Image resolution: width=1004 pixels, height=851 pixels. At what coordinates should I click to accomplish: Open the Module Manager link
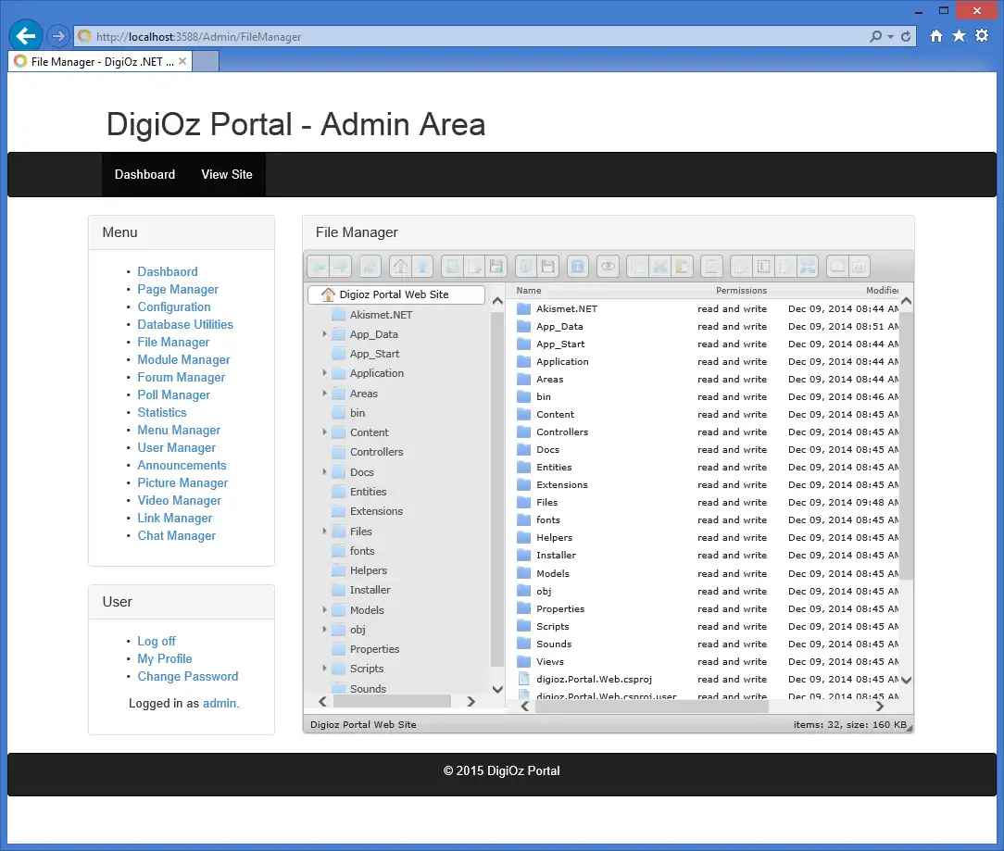183,360
